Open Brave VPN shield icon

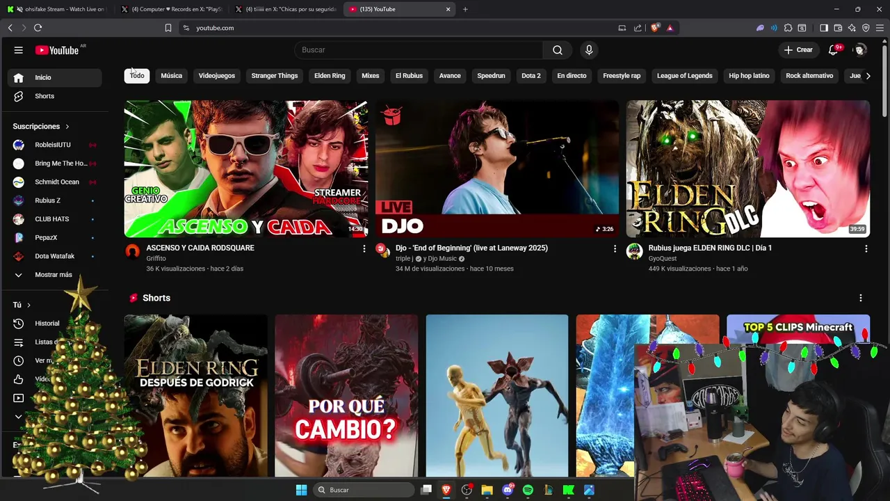pyautogui.click(x=866, y=28)
